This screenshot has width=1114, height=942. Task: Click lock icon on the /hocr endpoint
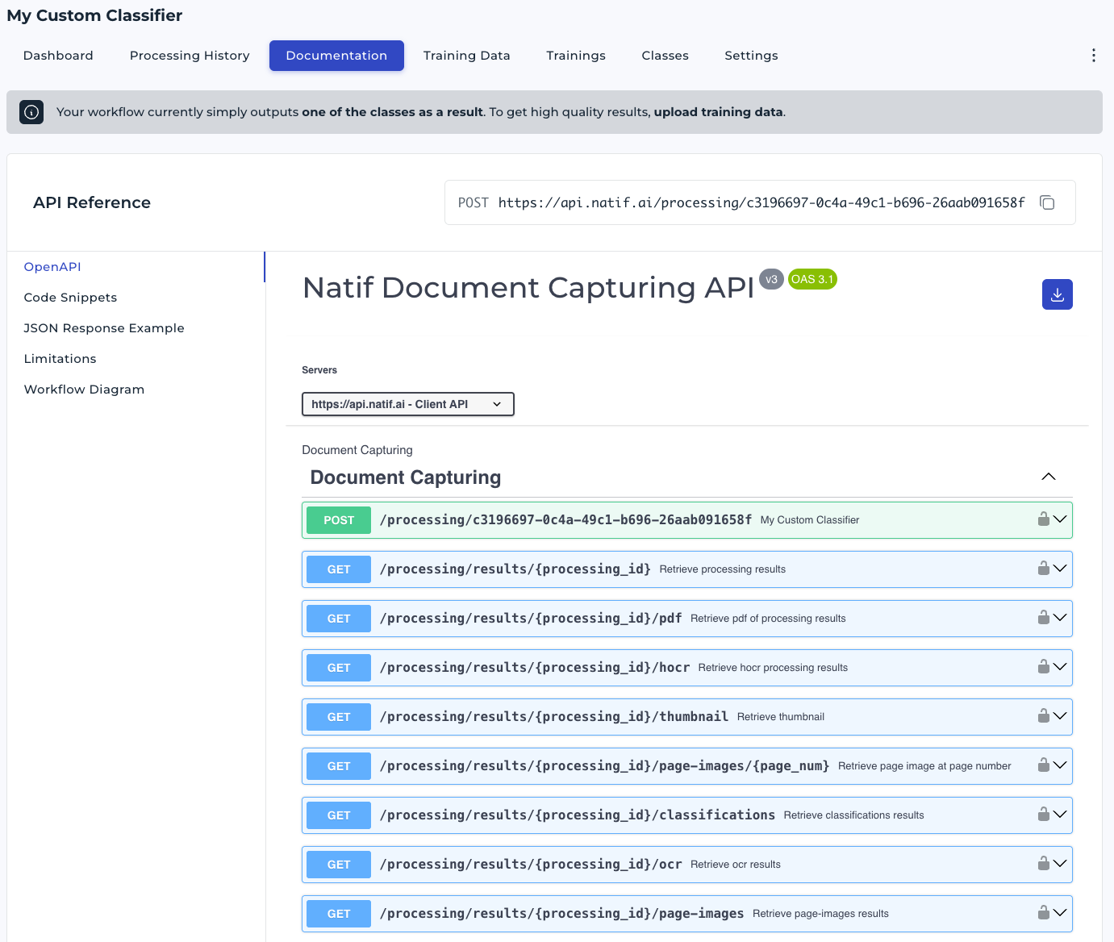[1043, 667]
